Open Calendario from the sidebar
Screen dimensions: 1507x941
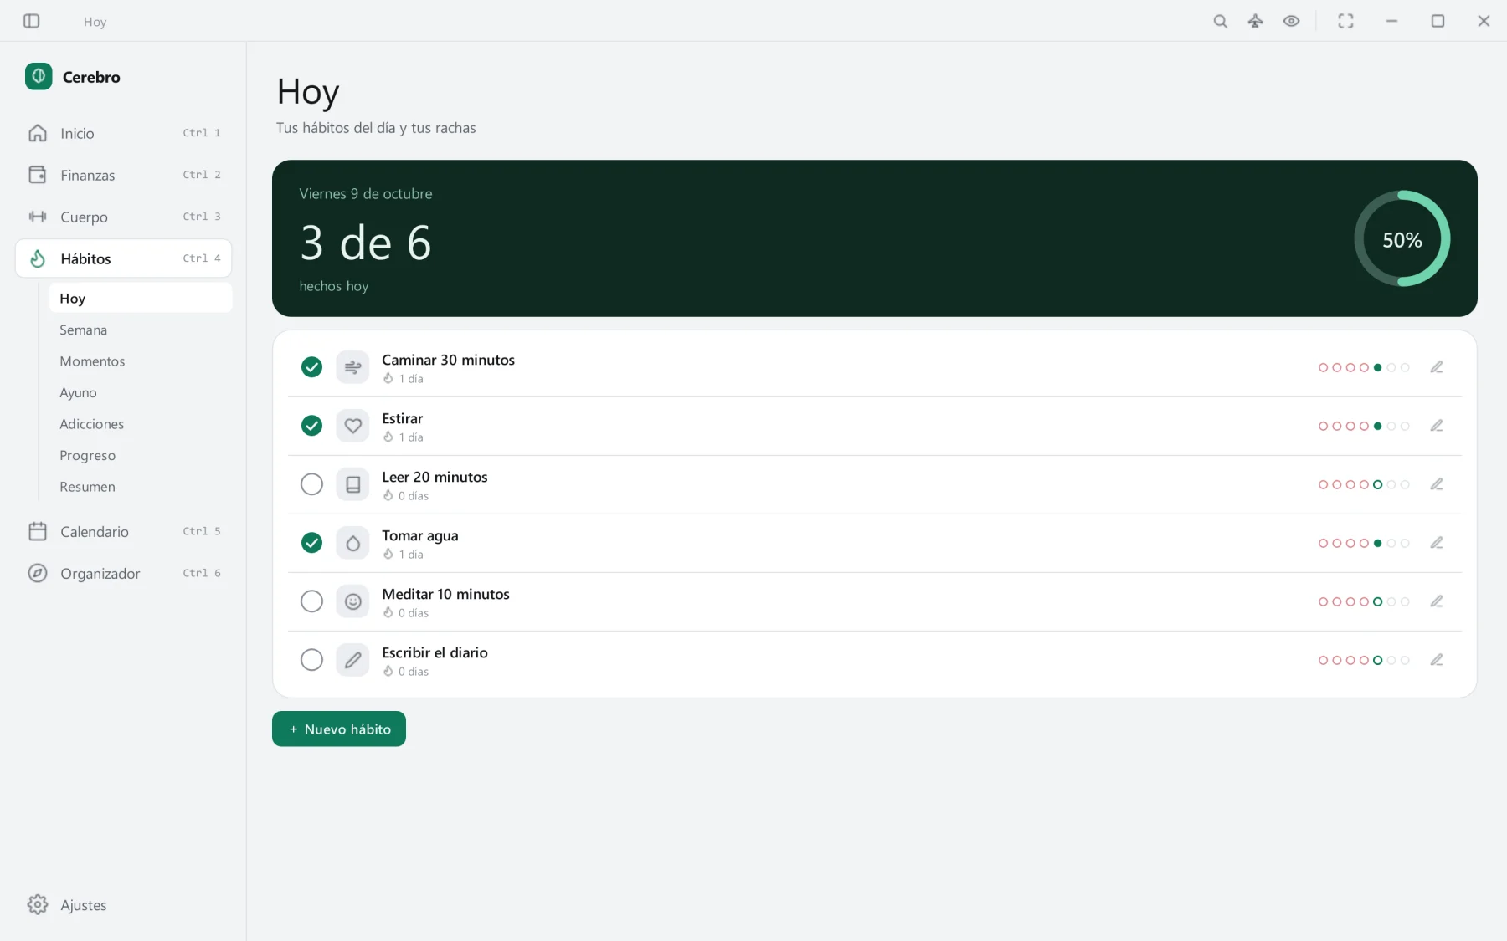pos(123,531)
